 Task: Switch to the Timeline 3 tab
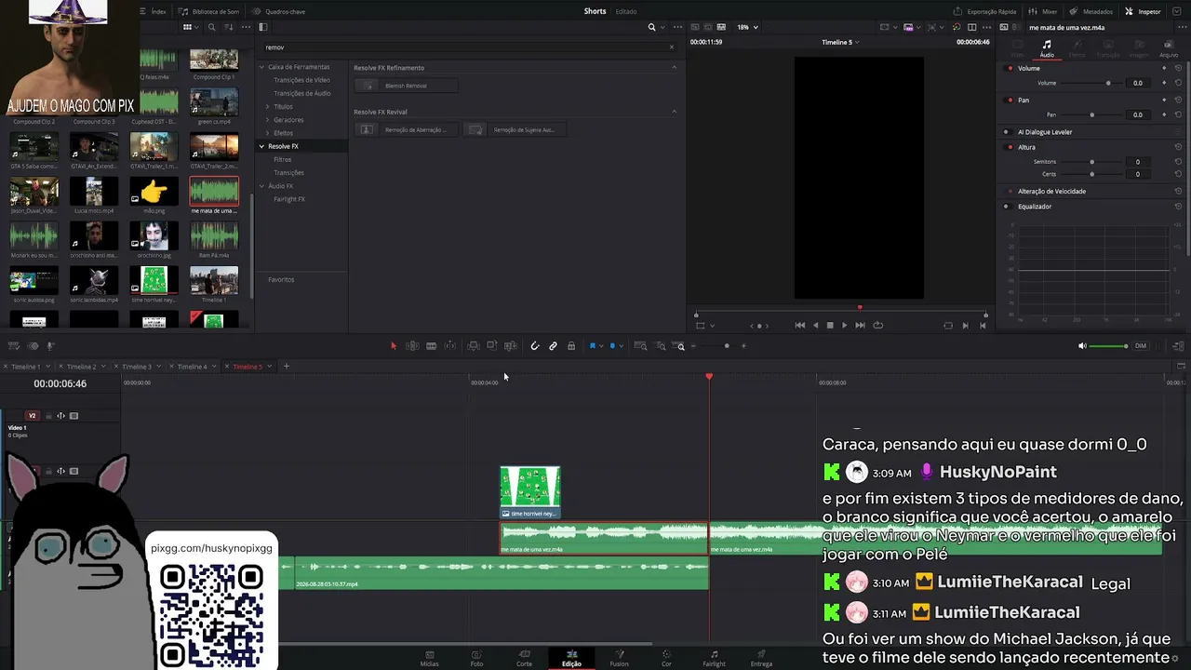(137, 367)
